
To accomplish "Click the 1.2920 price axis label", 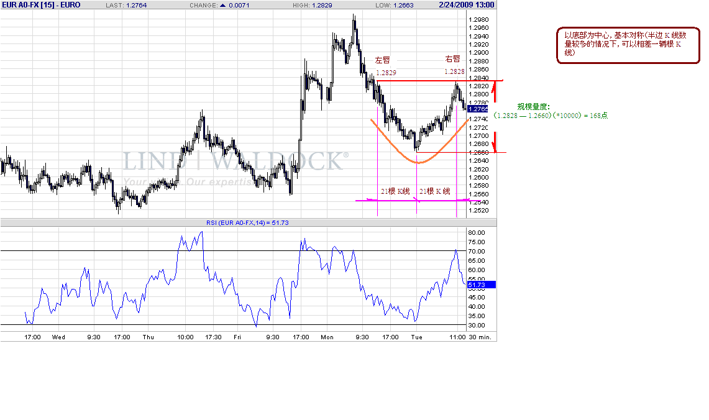I will (478, 45).
